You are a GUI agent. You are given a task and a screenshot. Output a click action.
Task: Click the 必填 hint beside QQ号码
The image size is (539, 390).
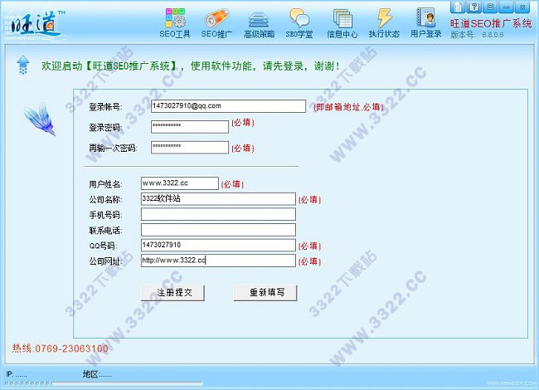(309, 246)
